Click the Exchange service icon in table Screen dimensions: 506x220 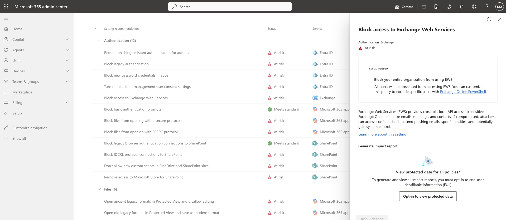point(315,98)
